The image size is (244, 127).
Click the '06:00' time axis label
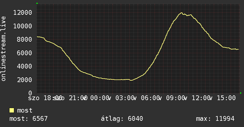pyautogui.click(x=150, y=98)
